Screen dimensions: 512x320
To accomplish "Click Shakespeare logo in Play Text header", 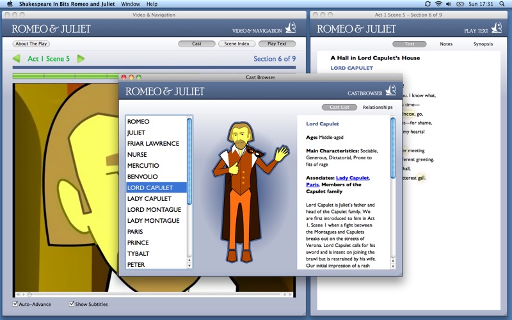I will (x=497, y=28).
